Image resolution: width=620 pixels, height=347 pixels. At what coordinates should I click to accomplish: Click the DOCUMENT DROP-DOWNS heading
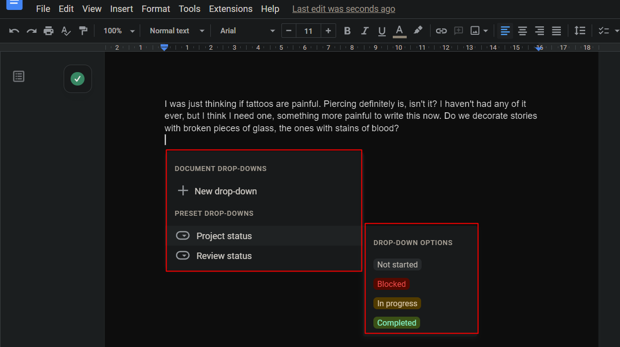point(221,169)
